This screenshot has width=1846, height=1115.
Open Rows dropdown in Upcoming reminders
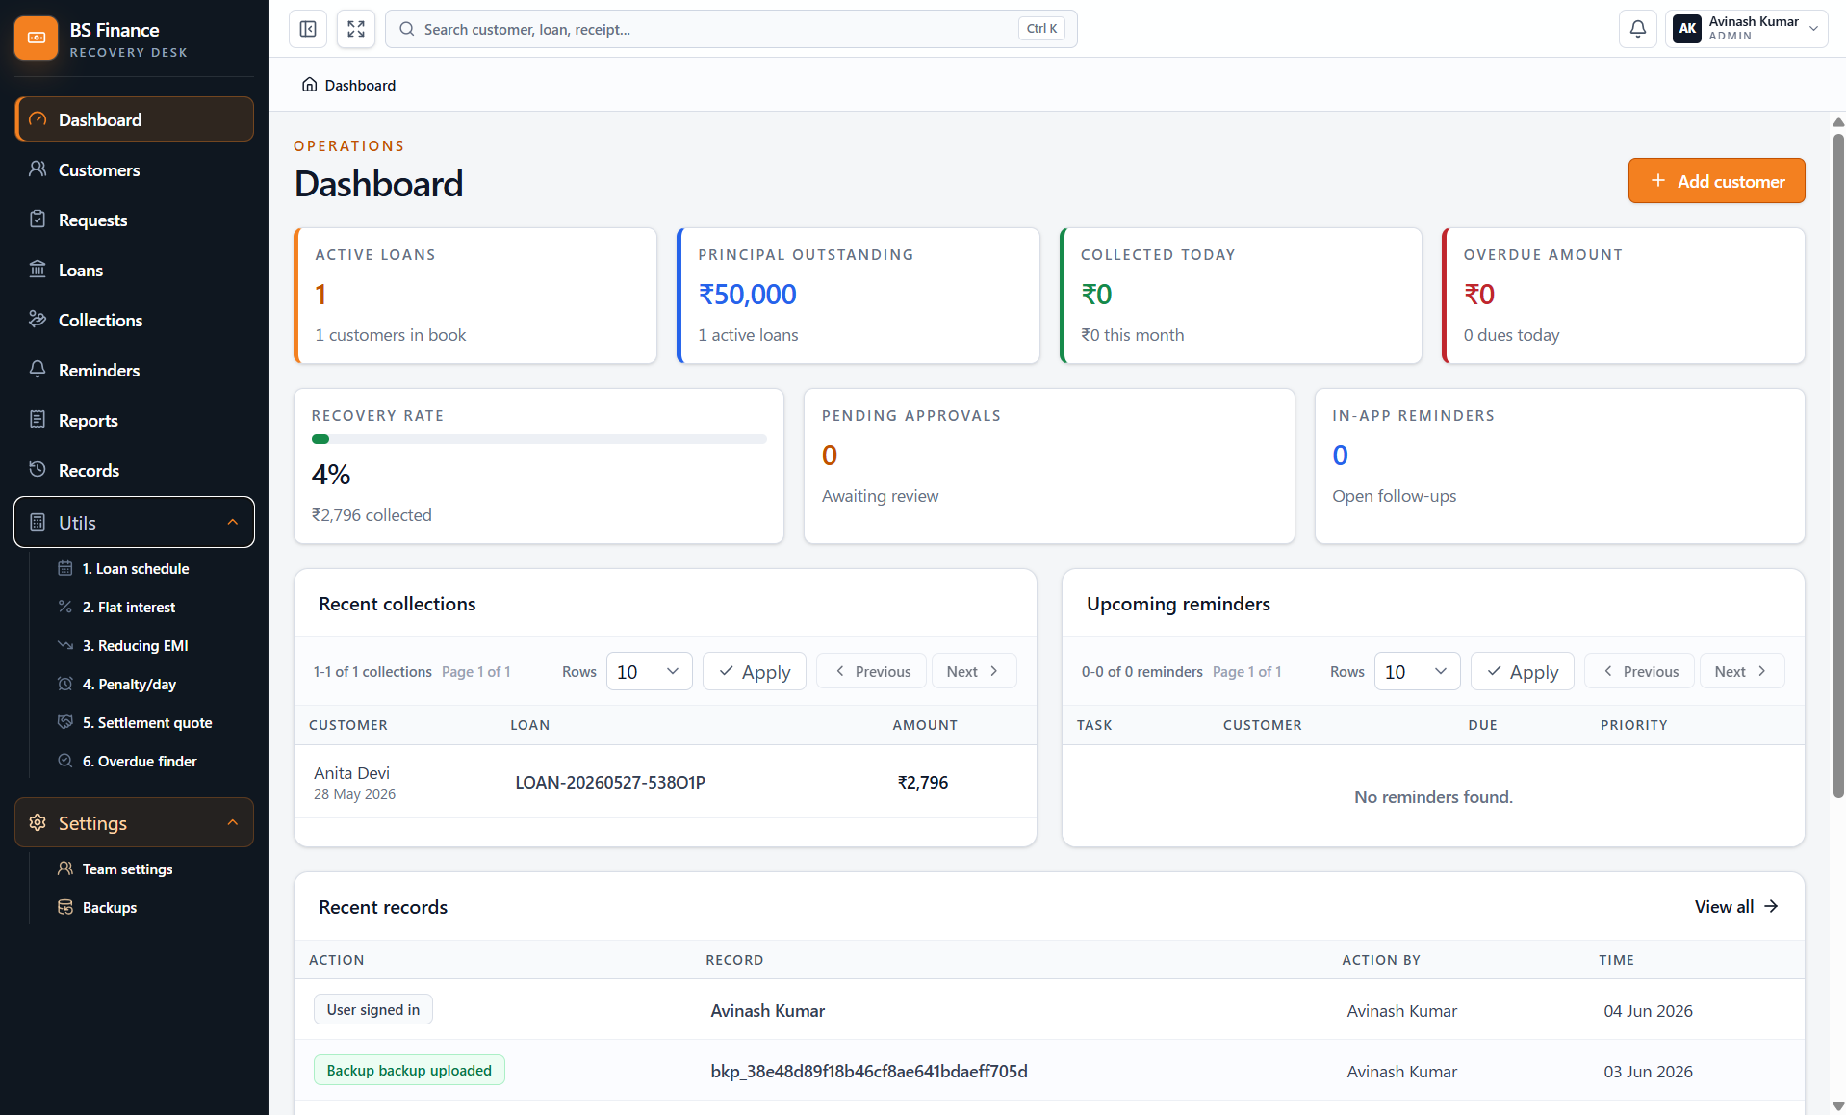(1417, 671)
